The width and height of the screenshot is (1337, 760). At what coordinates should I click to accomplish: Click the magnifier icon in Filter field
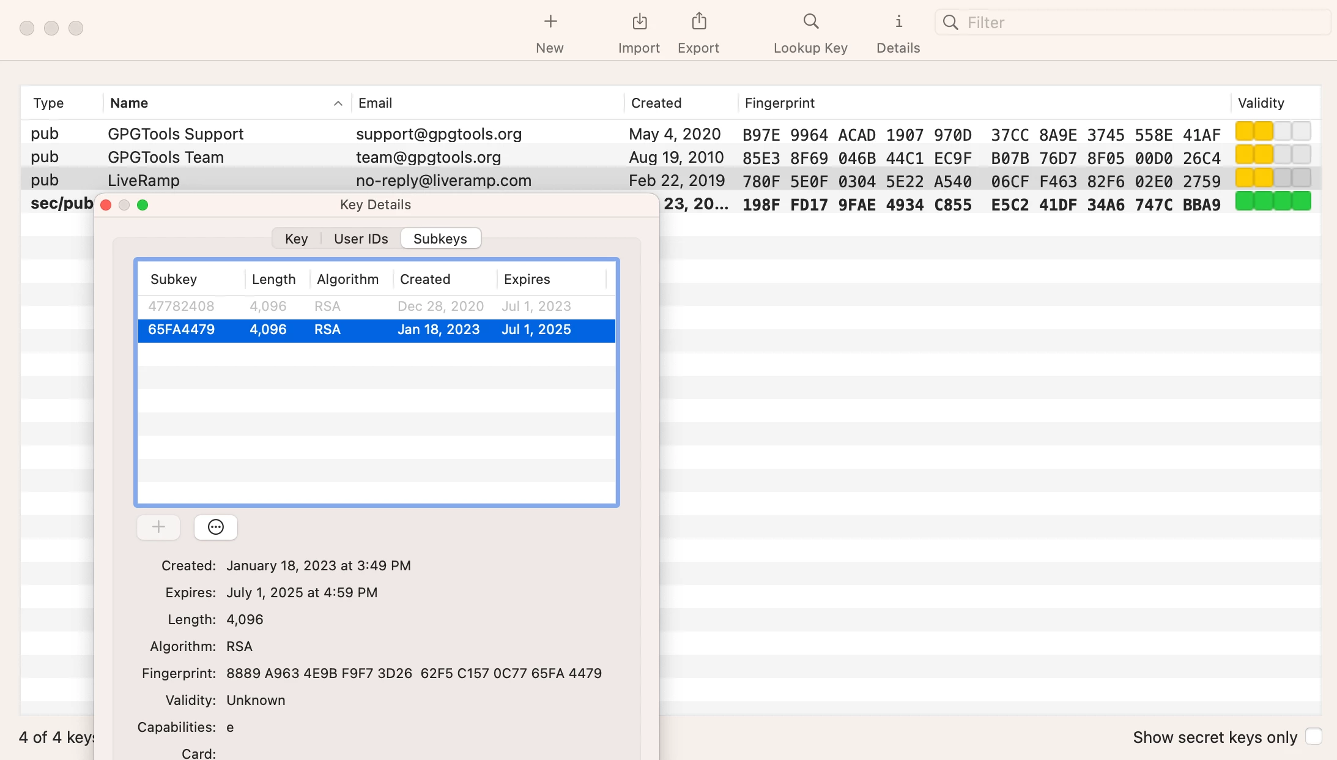click(950, 23)
